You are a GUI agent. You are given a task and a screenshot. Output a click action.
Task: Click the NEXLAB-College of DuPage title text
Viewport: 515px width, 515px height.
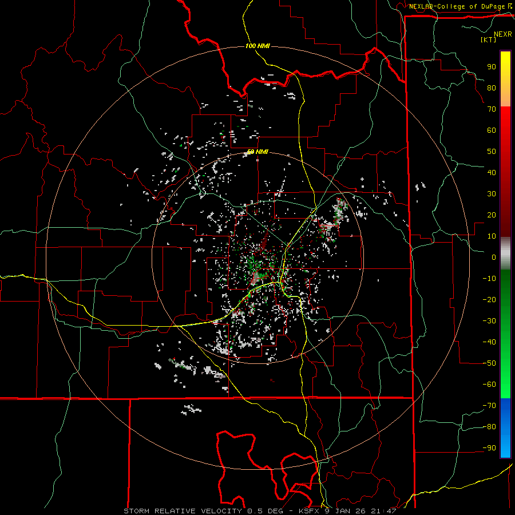(457, 6)
